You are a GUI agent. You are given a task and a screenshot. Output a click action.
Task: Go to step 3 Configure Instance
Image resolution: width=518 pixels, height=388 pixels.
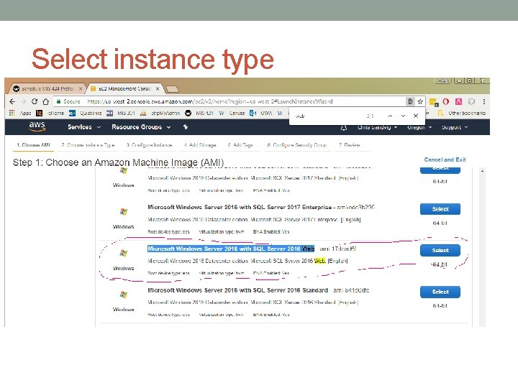coord(149,145)
